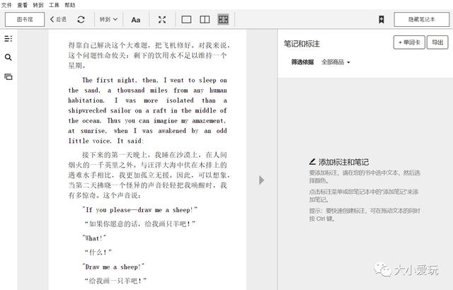Click text "Draw me a sheep!"
Screen dimensions: 453x290
(x=113, y=267)
